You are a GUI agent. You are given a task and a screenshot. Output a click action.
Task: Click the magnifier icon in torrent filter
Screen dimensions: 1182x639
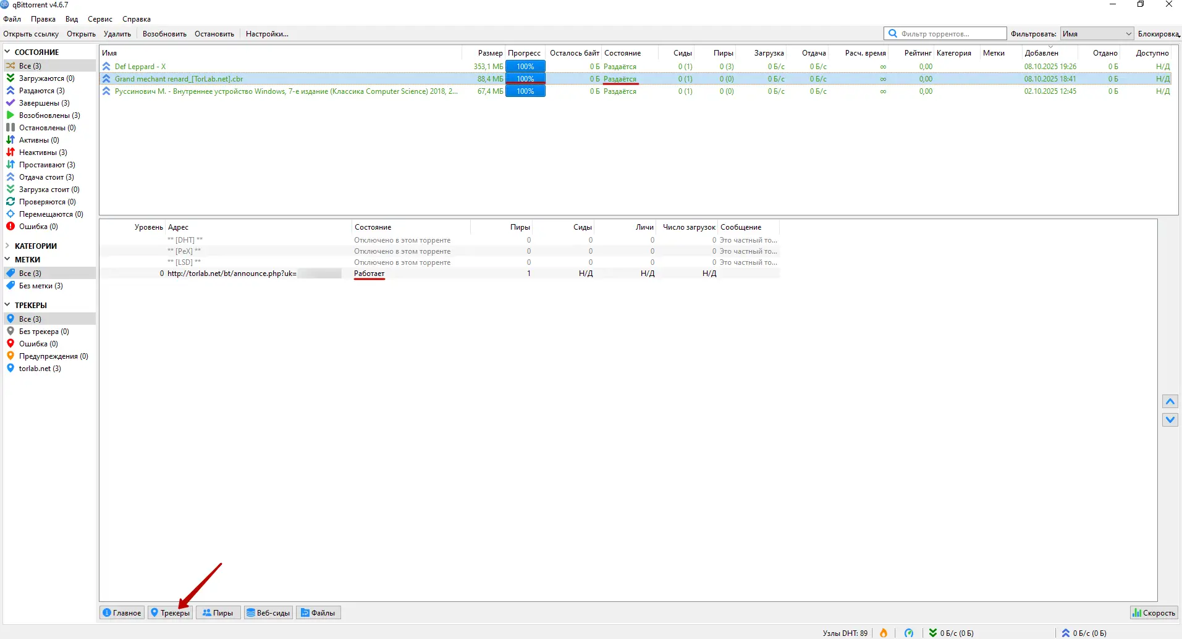pyautogui.click(x=893, y=34)
